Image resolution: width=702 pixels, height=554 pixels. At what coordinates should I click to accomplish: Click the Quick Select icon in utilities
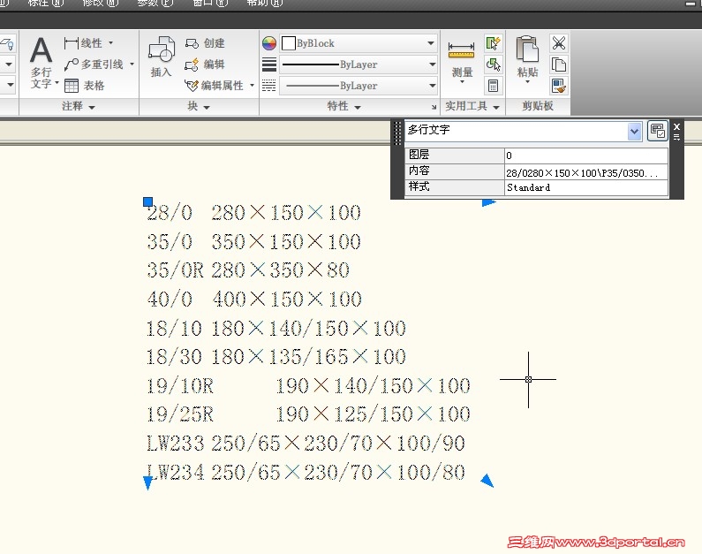coord(493,43)
